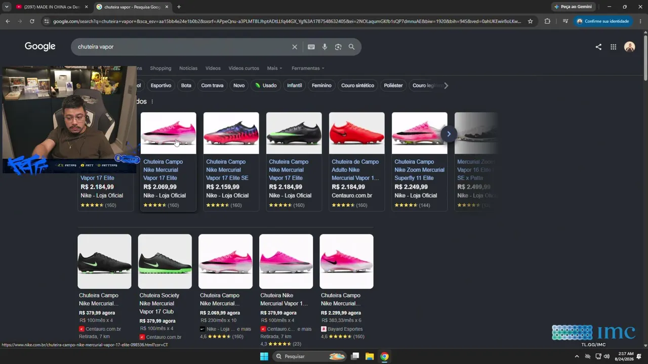Viewport: 648px width, 364px height.
Task: Apply the Poliéster filter chip
Action: pos(393,85)
